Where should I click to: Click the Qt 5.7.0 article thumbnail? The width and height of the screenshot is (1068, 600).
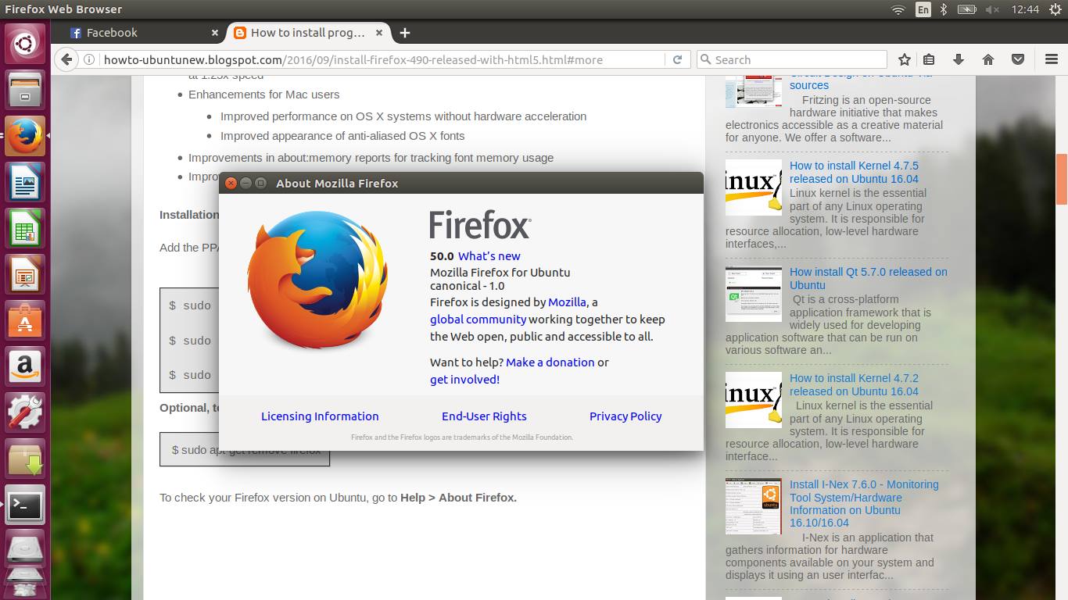pos(754,294)
